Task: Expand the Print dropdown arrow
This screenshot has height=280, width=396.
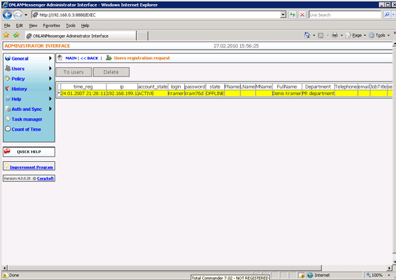Action: [341, 36]
